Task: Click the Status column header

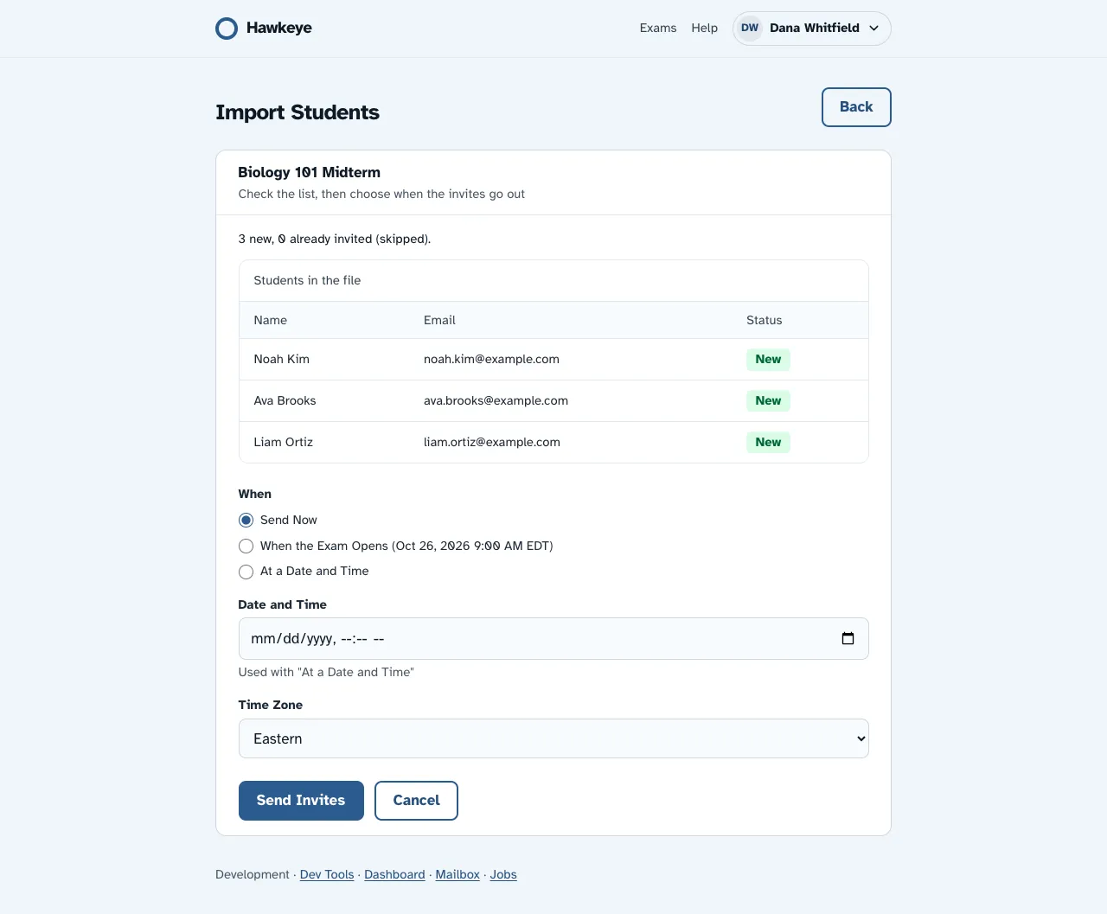Action: tap(765, 320)
